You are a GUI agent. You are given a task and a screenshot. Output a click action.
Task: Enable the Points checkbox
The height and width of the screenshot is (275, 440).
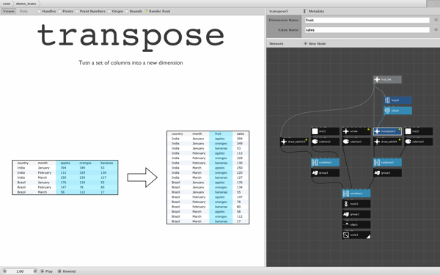(x=59, y=11)
